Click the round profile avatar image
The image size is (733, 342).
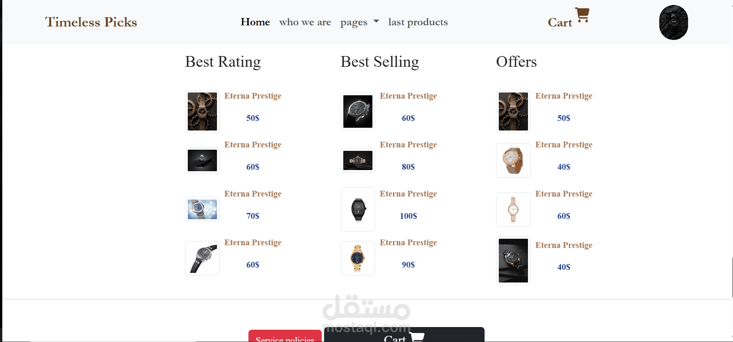[x=673, y=22]
